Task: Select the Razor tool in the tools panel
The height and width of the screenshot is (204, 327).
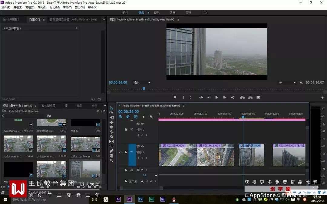Action: coord(111,137)
